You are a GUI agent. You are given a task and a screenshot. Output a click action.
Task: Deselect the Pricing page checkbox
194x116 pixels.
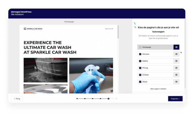(x=140, y=68)
